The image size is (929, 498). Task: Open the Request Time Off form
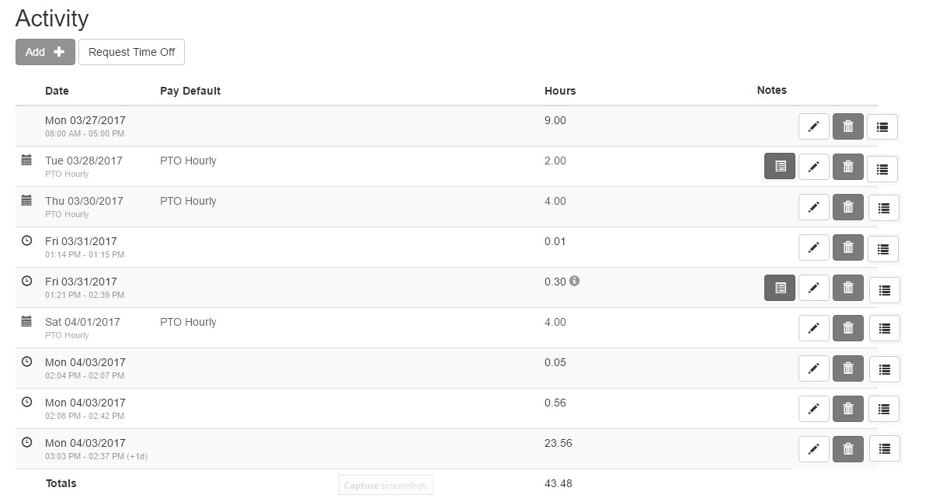click(x=131, y=52)
